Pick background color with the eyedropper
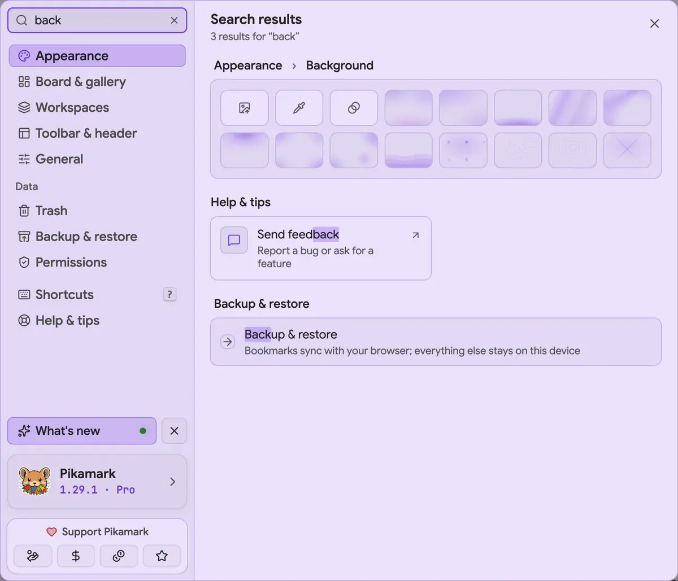Image resolution: width=678 pixels, height=581 pixels. tap(299, 108)
